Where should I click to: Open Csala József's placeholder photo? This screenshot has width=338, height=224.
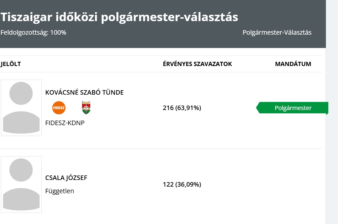point(21,185)
